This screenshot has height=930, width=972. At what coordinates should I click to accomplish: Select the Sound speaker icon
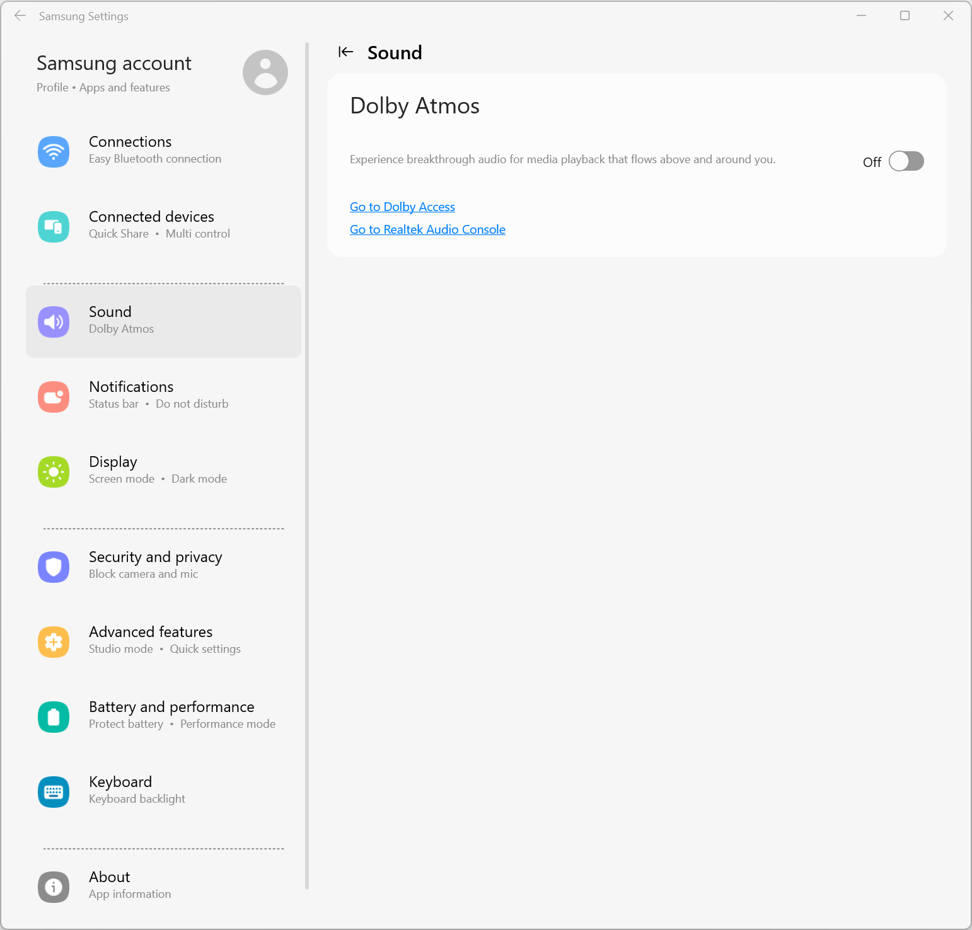point(54,322)
